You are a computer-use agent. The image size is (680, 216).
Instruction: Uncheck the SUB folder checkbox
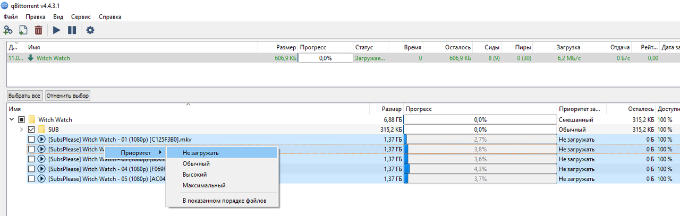(31, 129)
